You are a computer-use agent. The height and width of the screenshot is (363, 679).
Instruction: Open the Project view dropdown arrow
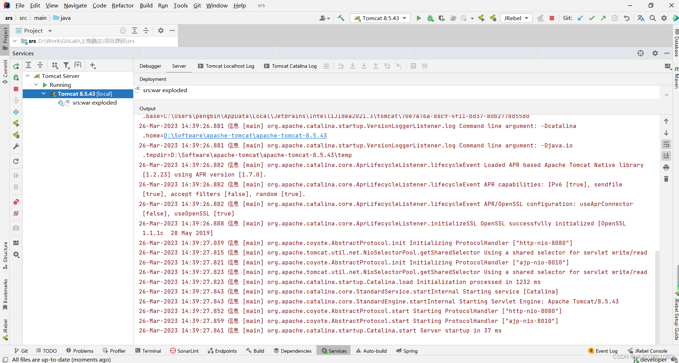tap(50, 31)
